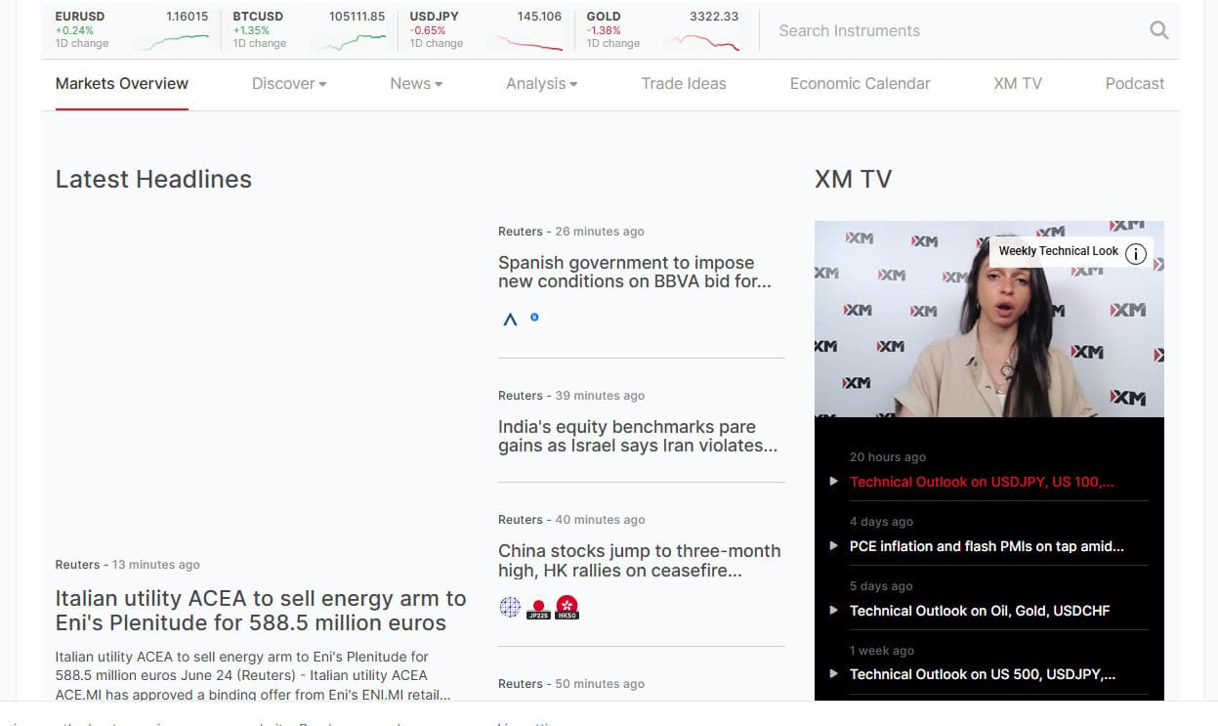
Task: Expand the Discover dropdown menu
Action: [289, 84]
